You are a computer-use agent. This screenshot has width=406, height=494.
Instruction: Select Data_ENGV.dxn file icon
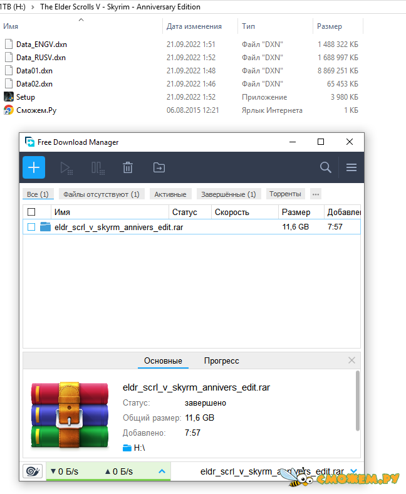click(9, 44)
